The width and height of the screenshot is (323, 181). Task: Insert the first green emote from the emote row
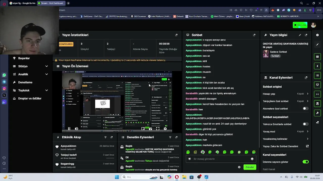pos(188,152)
